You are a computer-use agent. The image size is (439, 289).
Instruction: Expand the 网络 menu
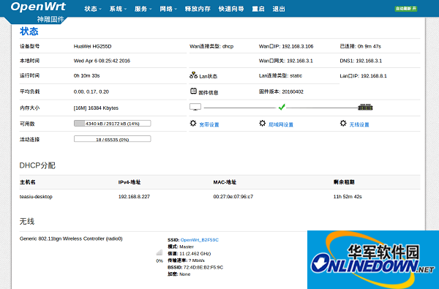168,9
